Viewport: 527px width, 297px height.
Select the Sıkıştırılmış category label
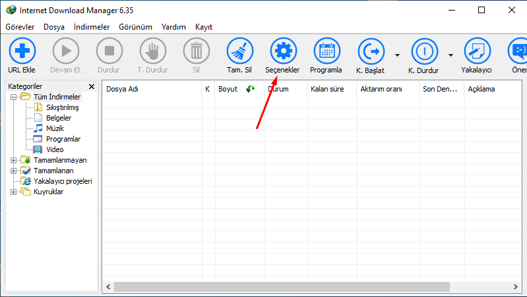[x=63, y=107]
